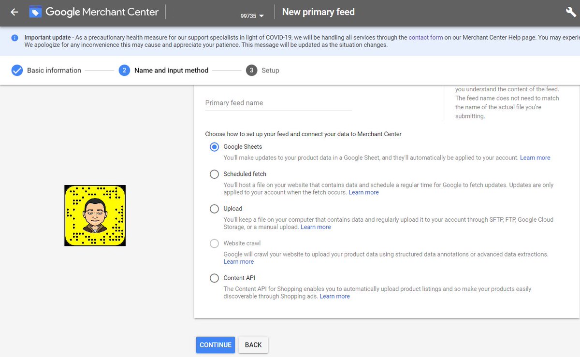The width and height of the screenshot is (580, 357).
Task: Click the Important update banner text
Action: tap(302, 41)
